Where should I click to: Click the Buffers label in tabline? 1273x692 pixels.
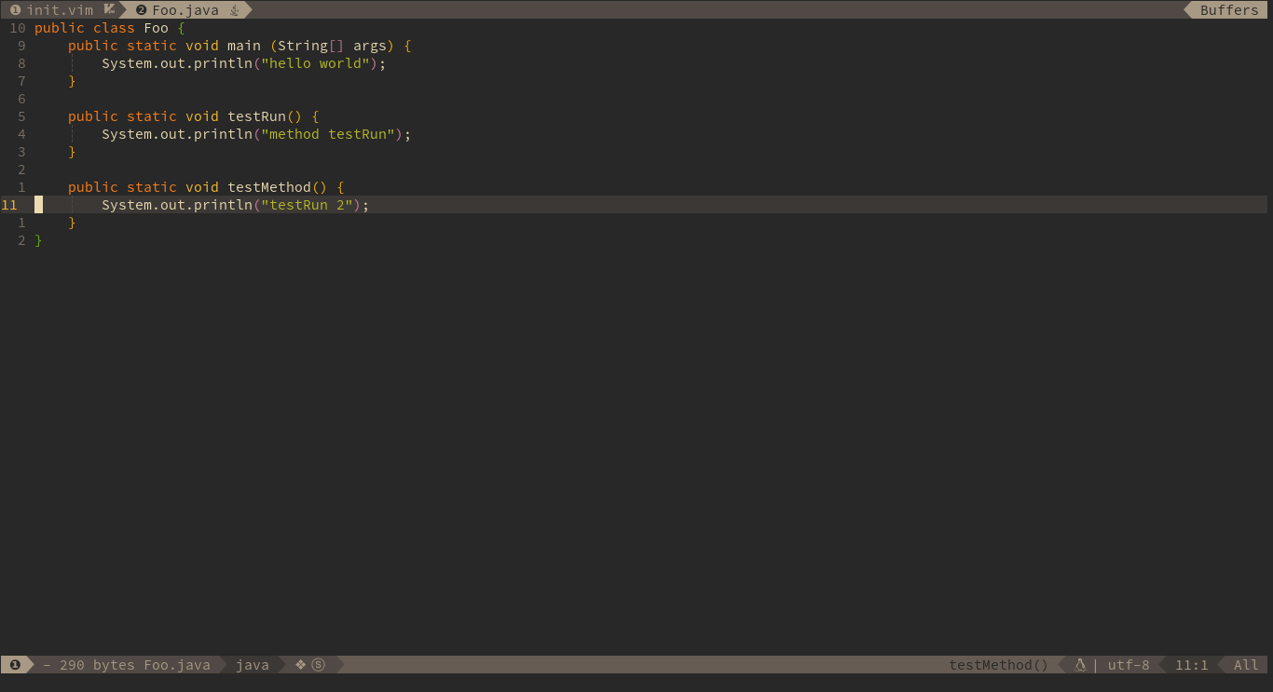pyautogui.click(x=1229, y=10)
